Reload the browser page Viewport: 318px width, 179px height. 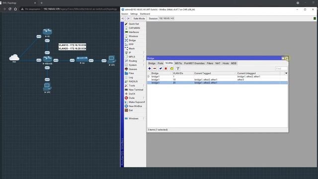[10, 9]
